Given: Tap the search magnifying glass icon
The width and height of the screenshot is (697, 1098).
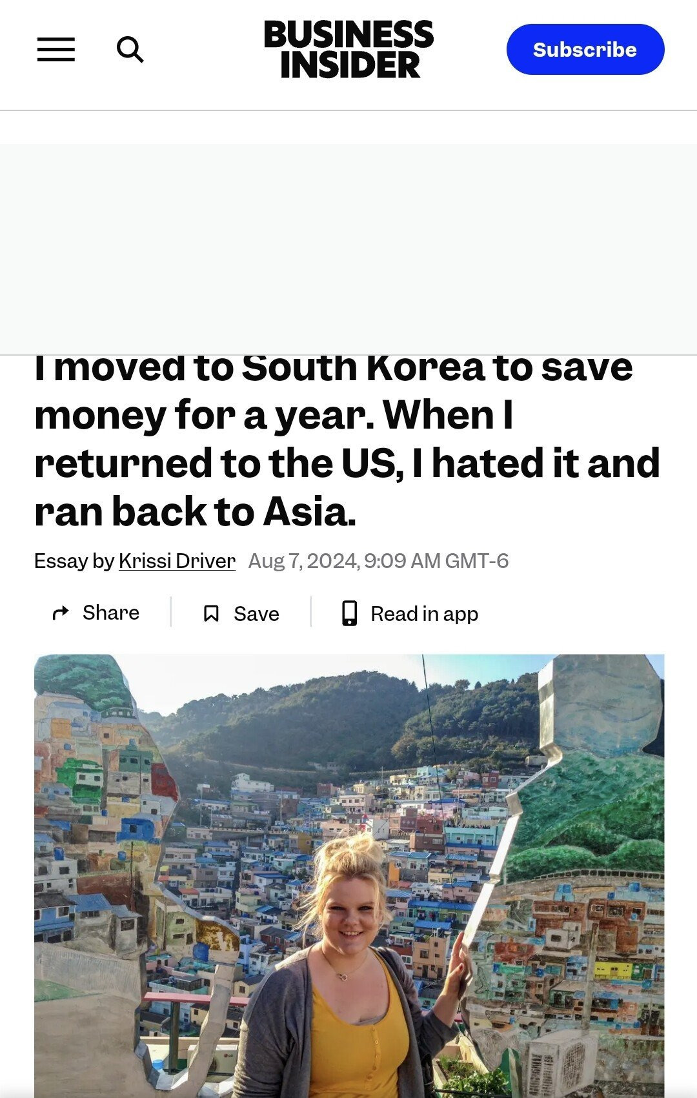Looking at the screenshot, I should click(x=130, y=50).
